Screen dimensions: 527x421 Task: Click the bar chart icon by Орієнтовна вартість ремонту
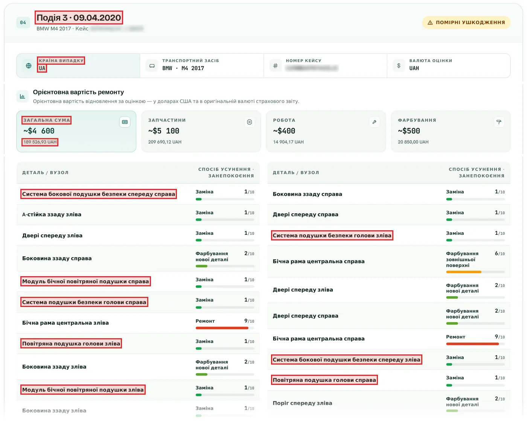(x=23, y=96)
